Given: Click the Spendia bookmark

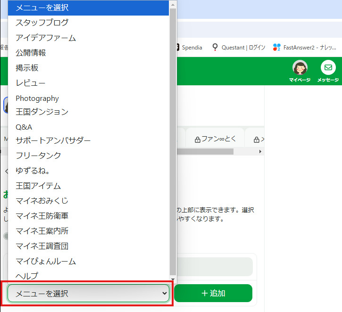Looking at the screenshot, I should pyautogui.click(x=189, y=47).
